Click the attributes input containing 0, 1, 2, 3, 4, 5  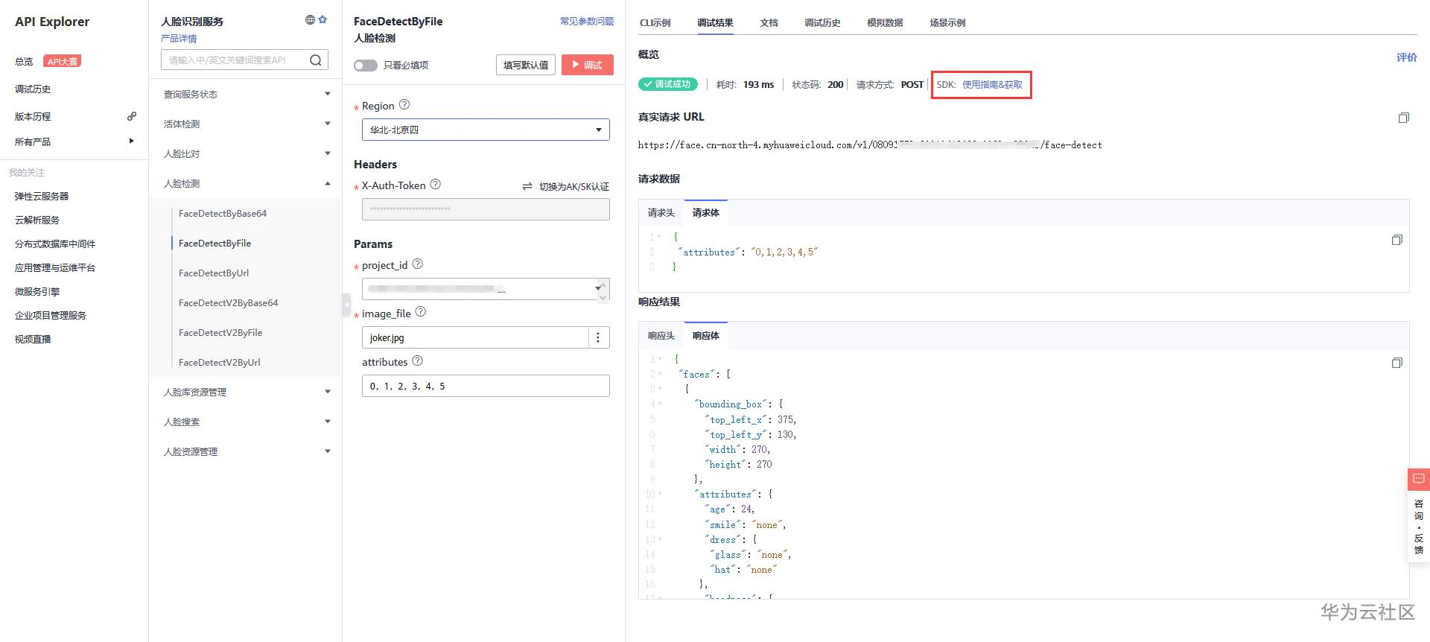point(486,386)
